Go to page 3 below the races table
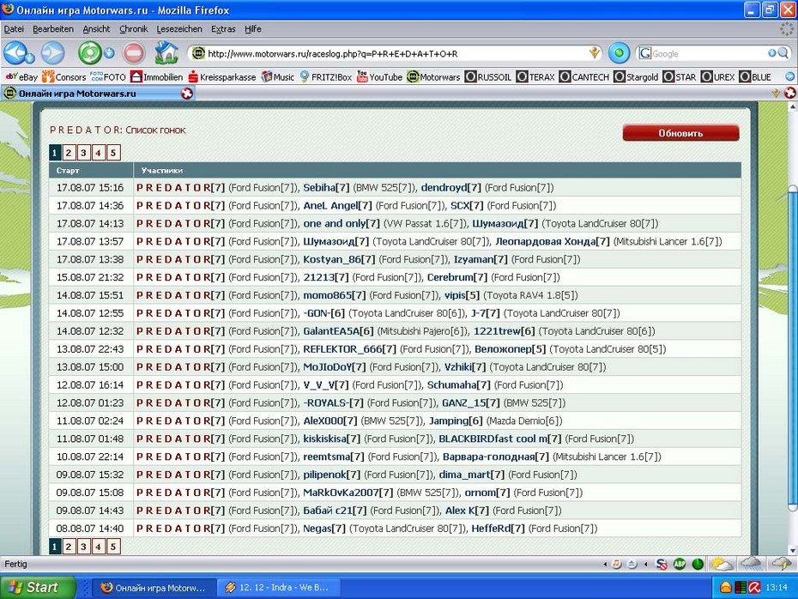The image size is (798, 599). pyautogui.click(x=83, y=547)
